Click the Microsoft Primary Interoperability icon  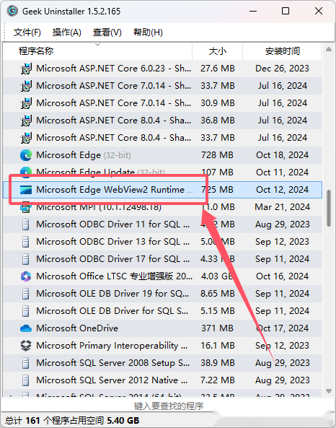click(x=26, y=346)
